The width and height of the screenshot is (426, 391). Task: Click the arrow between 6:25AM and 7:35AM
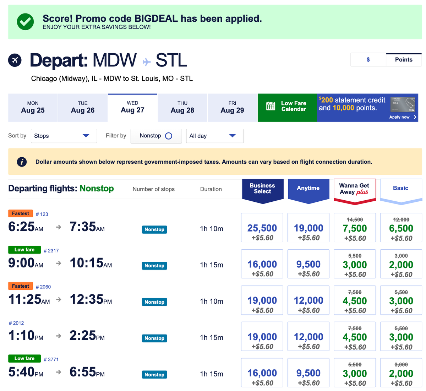[59, 227]
